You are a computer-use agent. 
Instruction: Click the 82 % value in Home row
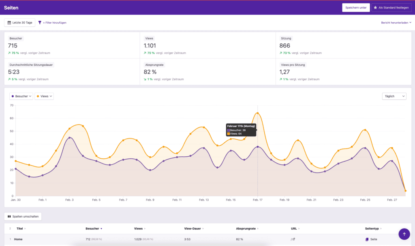click(x=239, y=239)
